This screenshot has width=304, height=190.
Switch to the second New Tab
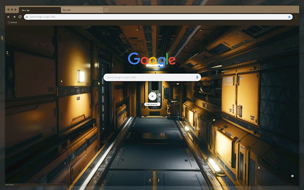[x=82, y=10]
